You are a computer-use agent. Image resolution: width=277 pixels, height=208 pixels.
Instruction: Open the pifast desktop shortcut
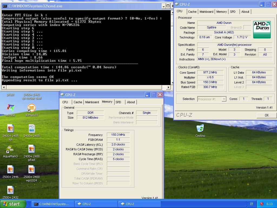11,95
